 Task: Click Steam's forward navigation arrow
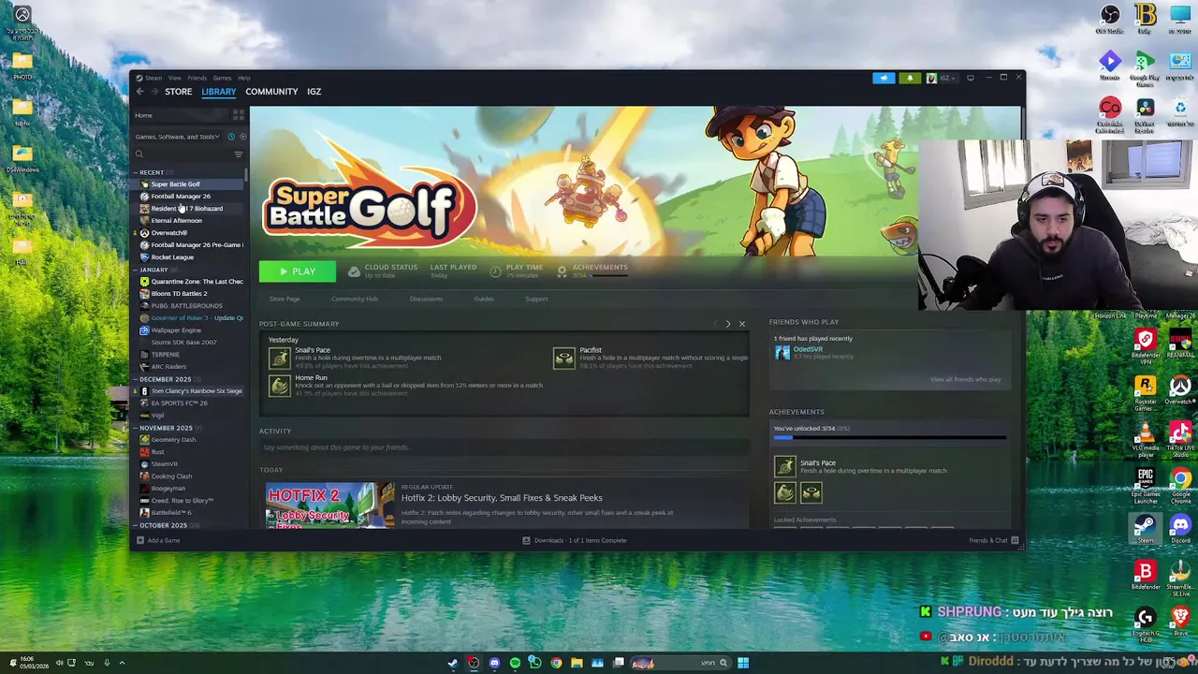pyautogui.click(x=153, y=92)
